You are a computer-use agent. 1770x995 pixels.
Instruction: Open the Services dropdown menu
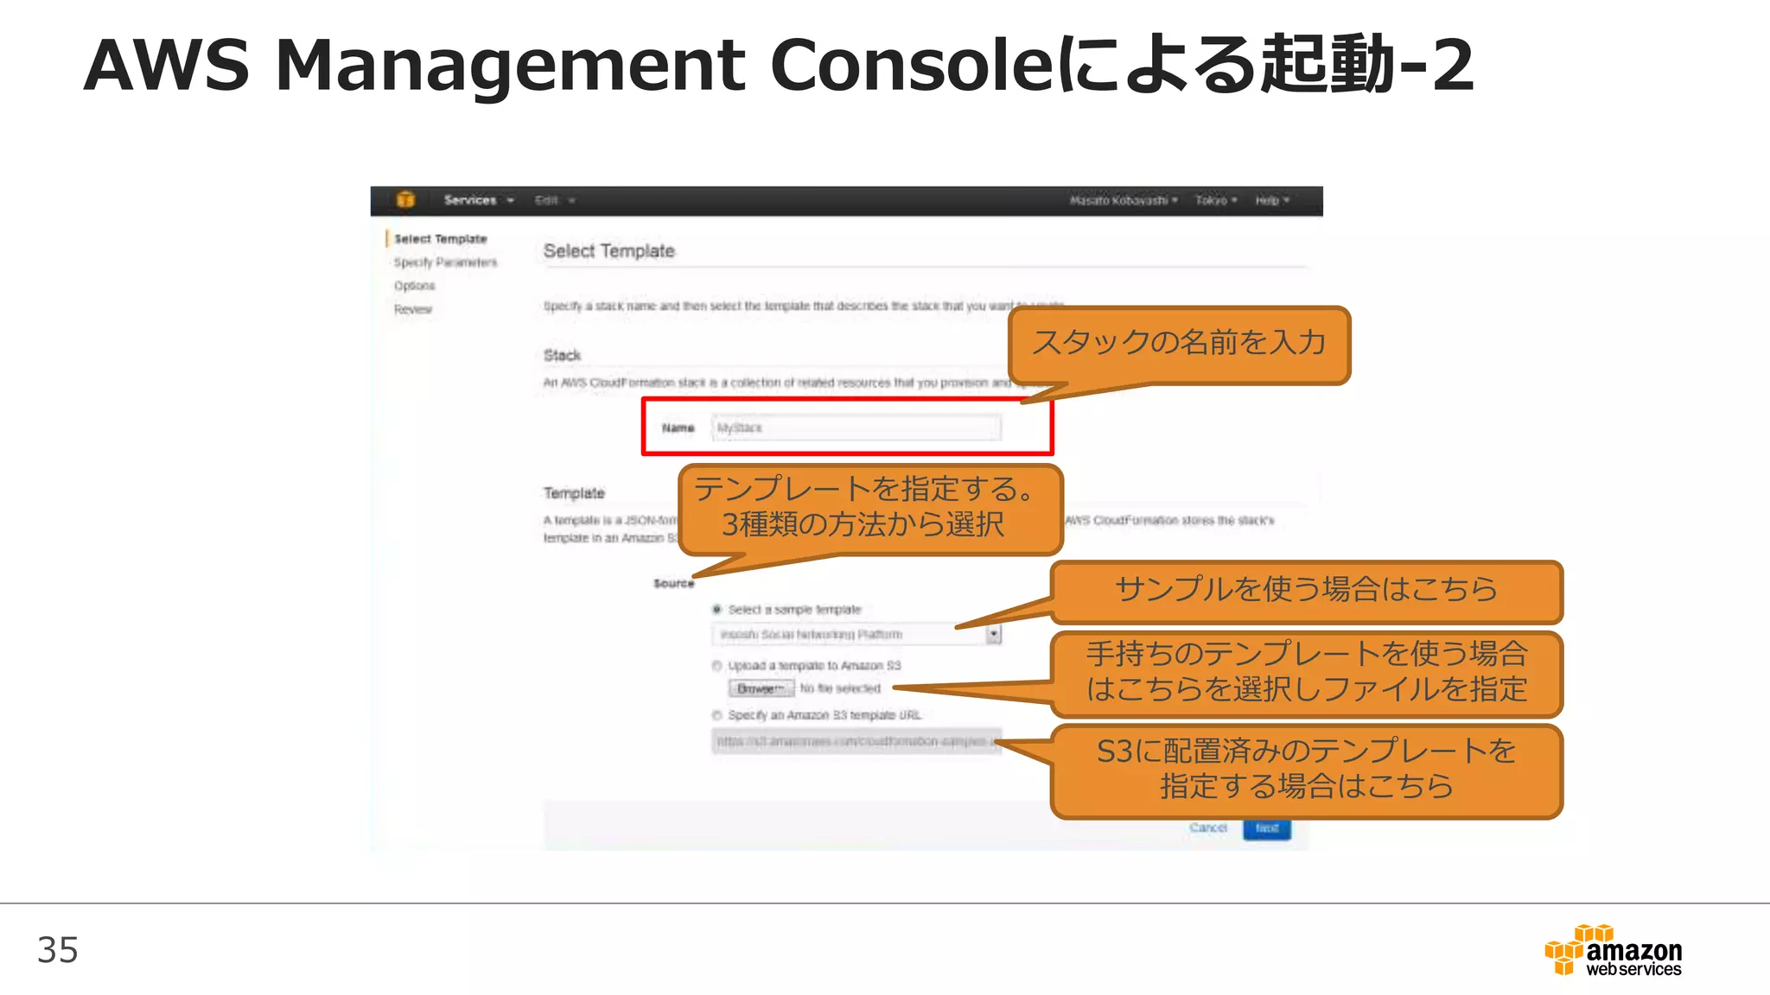tap(478, 200)
